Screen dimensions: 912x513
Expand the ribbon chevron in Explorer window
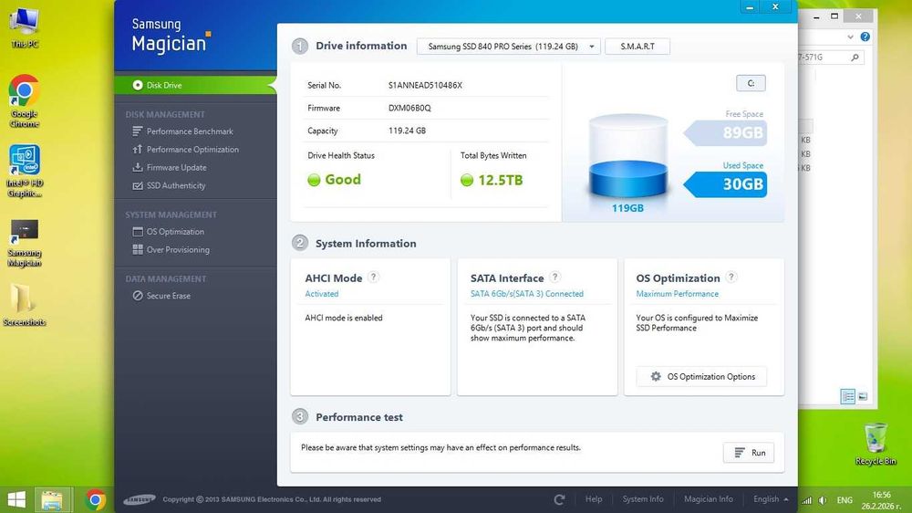[x=850, y=37]
